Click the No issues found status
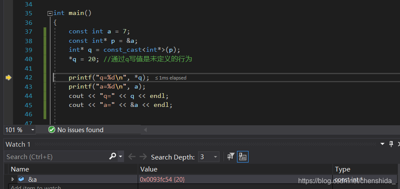Screen dimensions: 400x189 80,130
